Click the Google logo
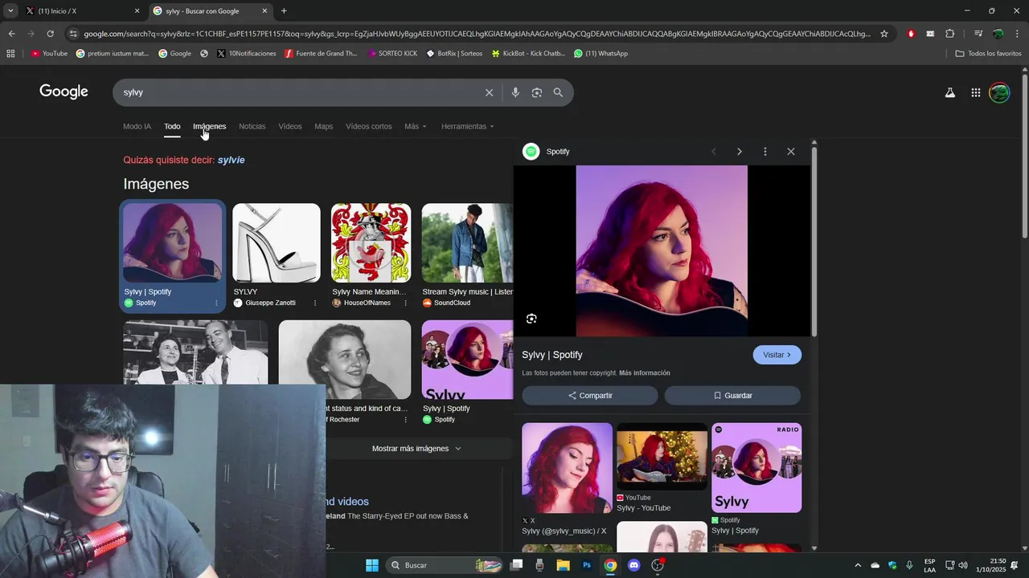 [x=64, y=92]
